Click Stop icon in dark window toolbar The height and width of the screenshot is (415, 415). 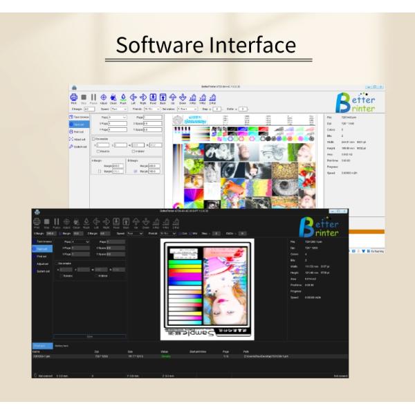click(47, 222)
